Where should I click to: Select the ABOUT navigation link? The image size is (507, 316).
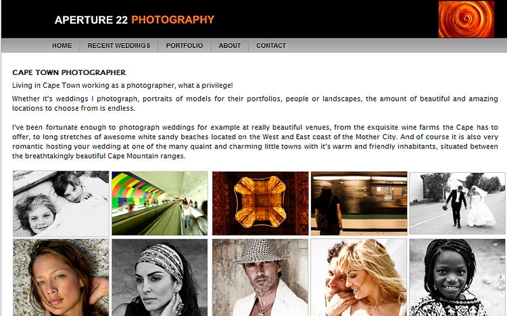click(230, 45)
